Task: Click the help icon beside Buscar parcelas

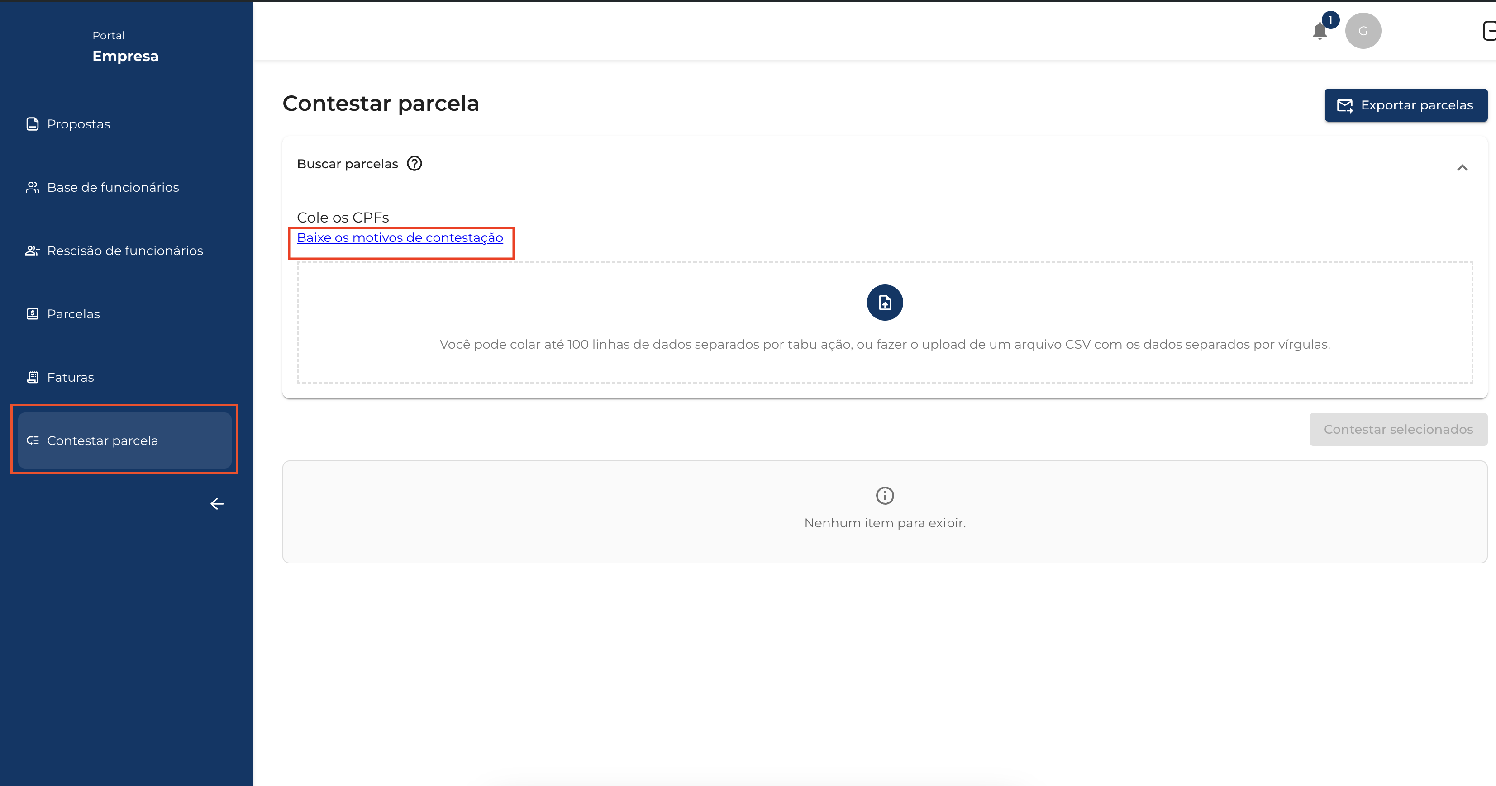Action: click(414, 164)
